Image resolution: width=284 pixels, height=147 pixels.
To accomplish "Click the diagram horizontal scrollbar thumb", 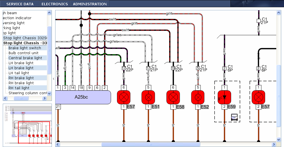I will (151, 144).
